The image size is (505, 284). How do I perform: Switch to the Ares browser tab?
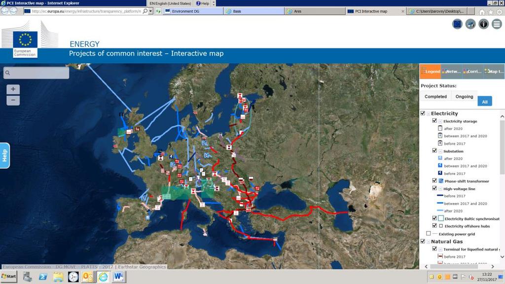pos(315,11)
